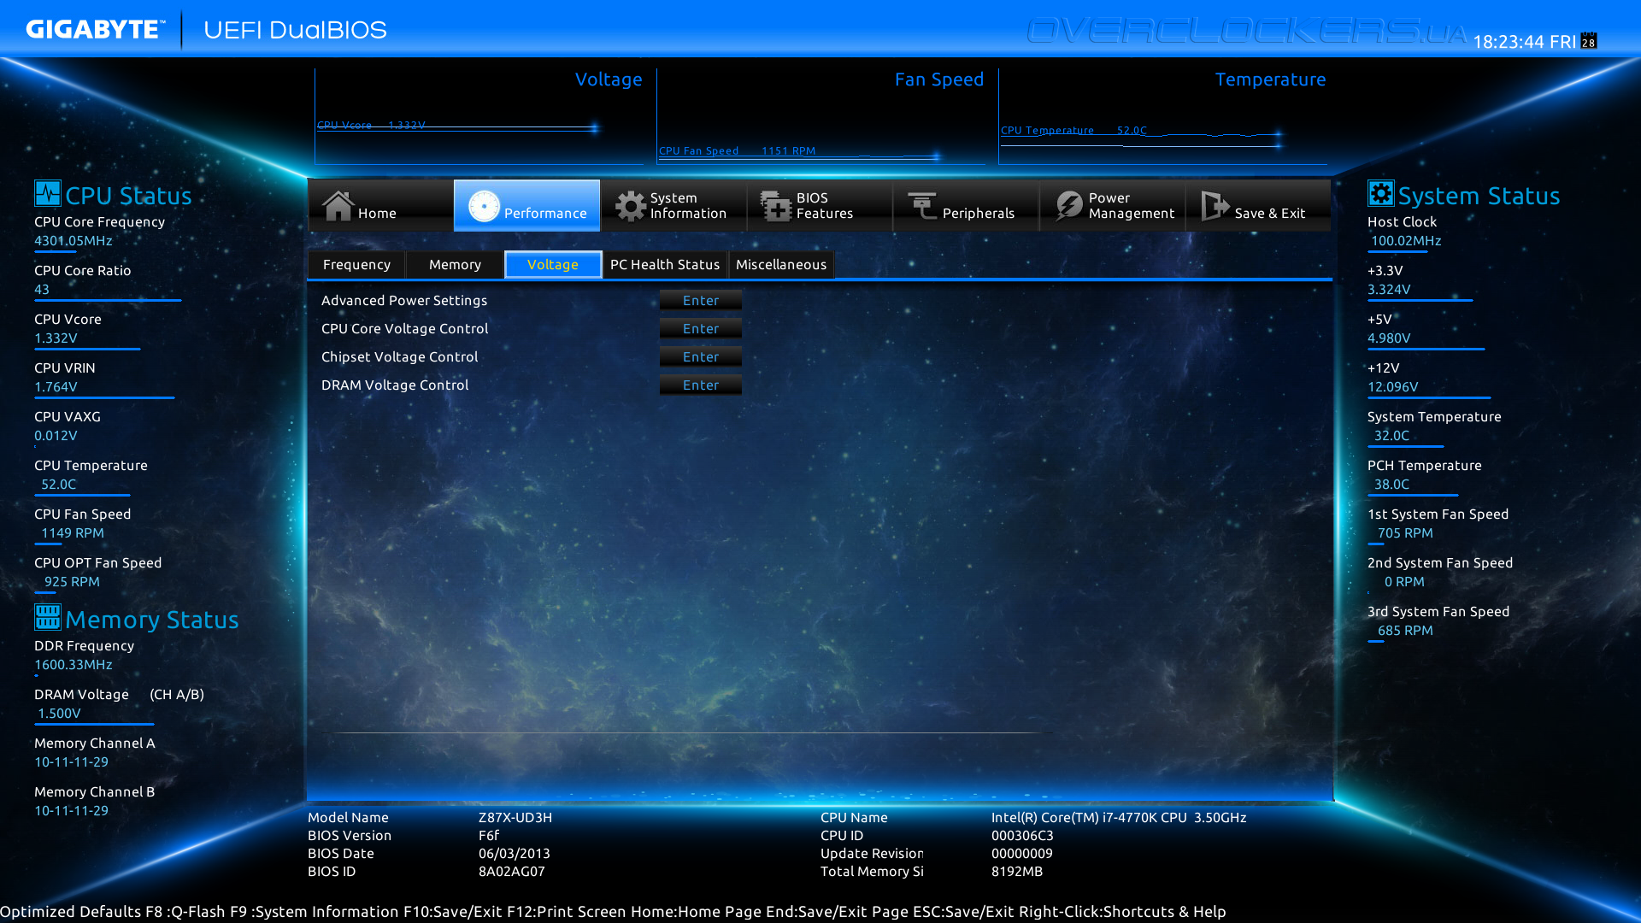
Task: Go to Peripherals main tab
Action: [965, 205]
